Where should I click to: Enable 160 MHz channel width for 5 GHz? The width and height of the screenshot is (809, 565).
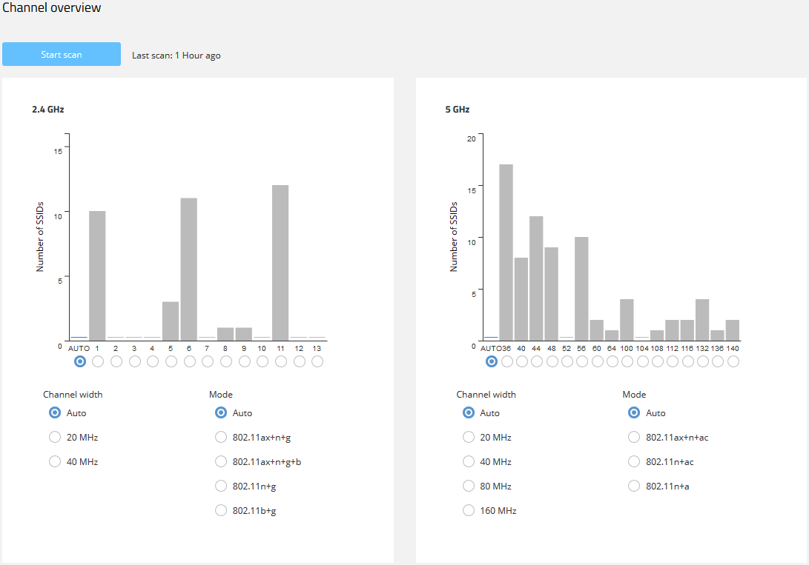coord(469,510)
